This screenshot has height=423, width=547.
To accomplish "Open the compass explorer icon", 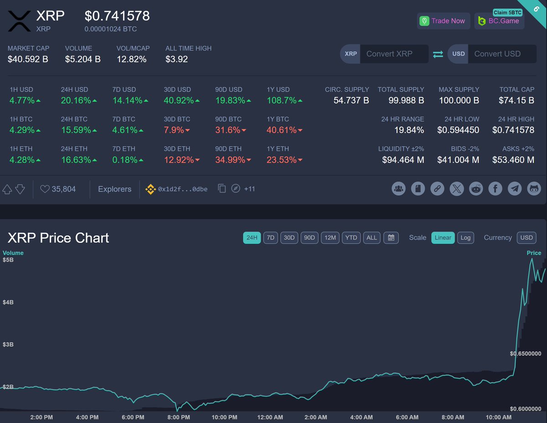I will click(x=236, y=189).
